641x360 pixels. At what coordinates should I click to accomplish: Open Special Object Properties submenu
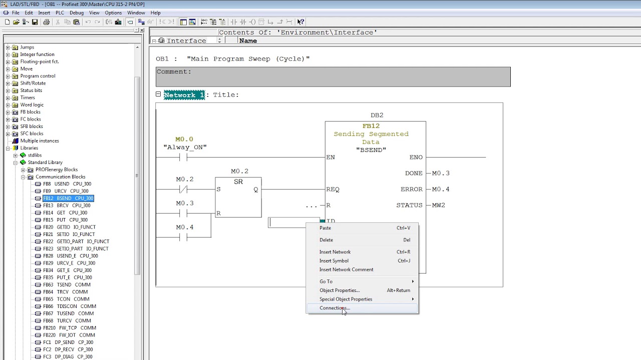[362, 299]
